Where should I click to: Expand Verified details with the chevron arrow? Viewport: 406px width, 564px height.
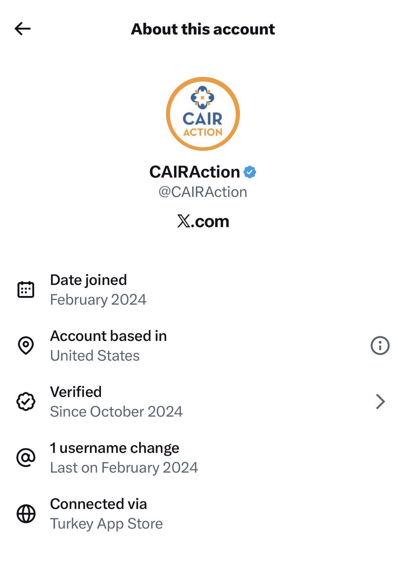click(x=380, y=401)
